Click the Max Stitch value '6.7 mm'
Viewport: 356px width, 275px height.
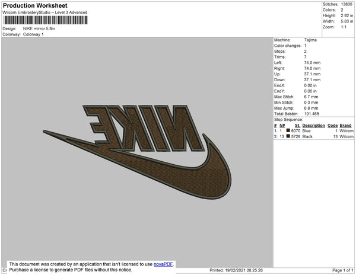click(x=311, y=97)
